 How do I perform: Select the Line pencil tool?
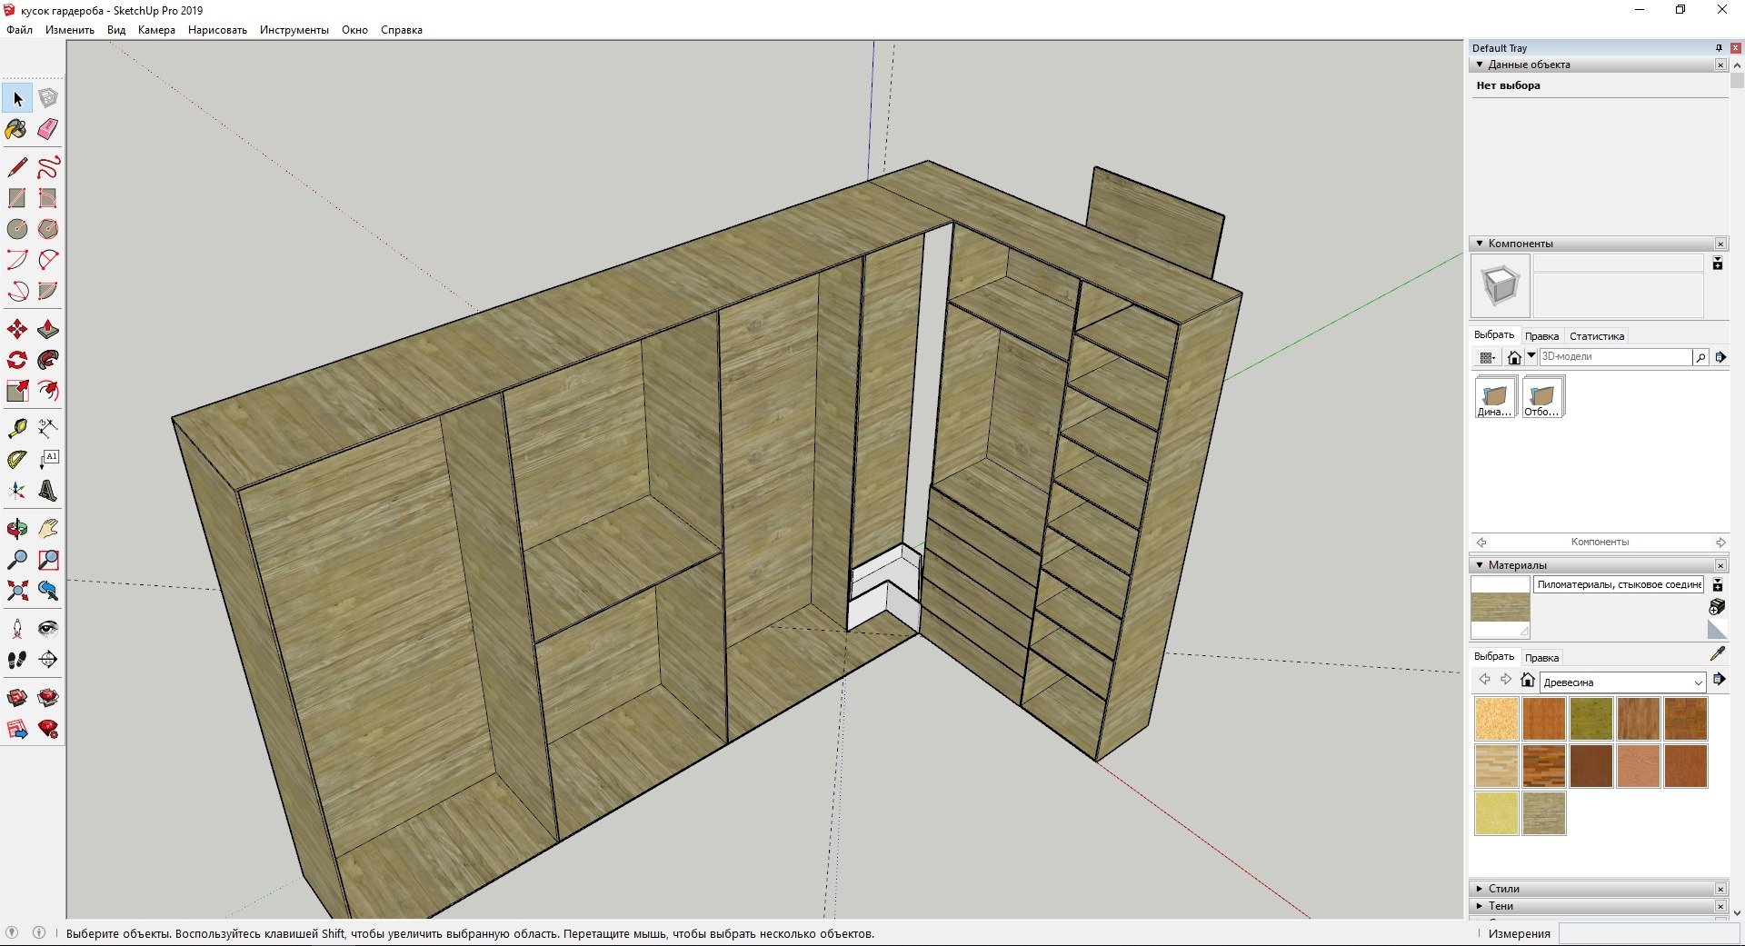pos(17,167)
